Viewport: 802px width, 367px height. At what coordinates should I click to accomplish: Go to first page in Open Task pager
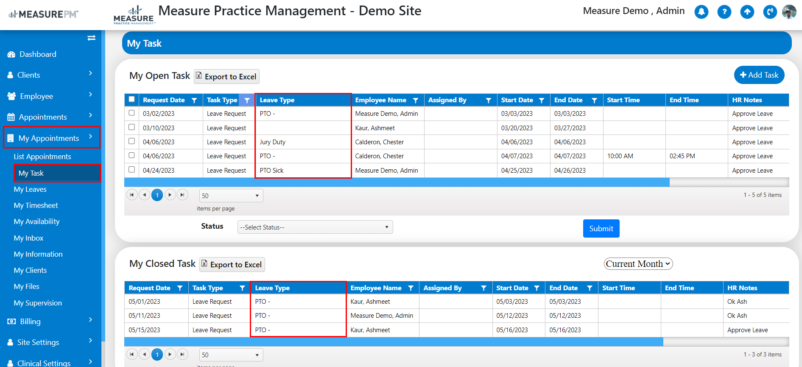(132, 195)
